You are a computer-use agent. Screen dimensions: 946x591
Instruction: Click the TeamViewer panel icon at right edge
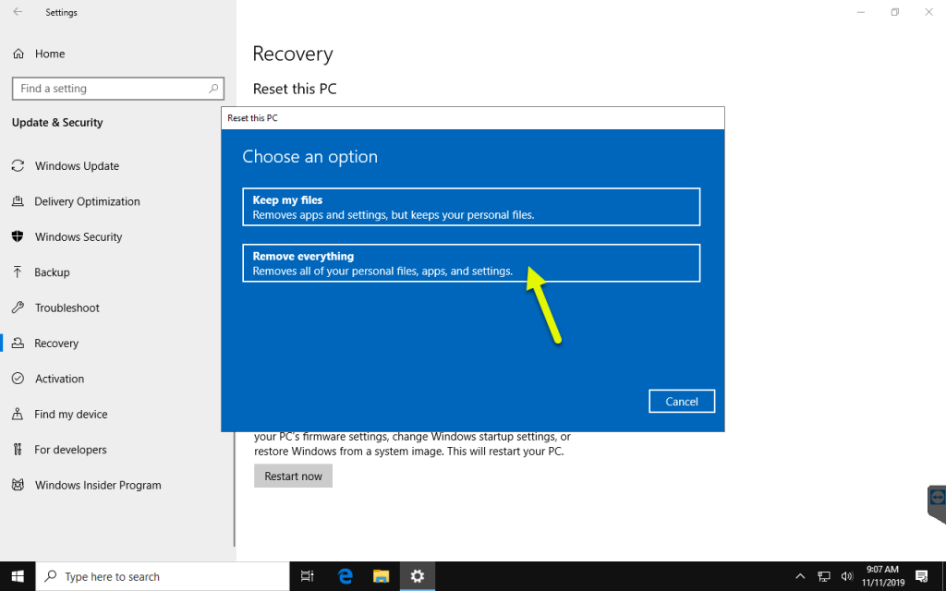pos(937,498)
